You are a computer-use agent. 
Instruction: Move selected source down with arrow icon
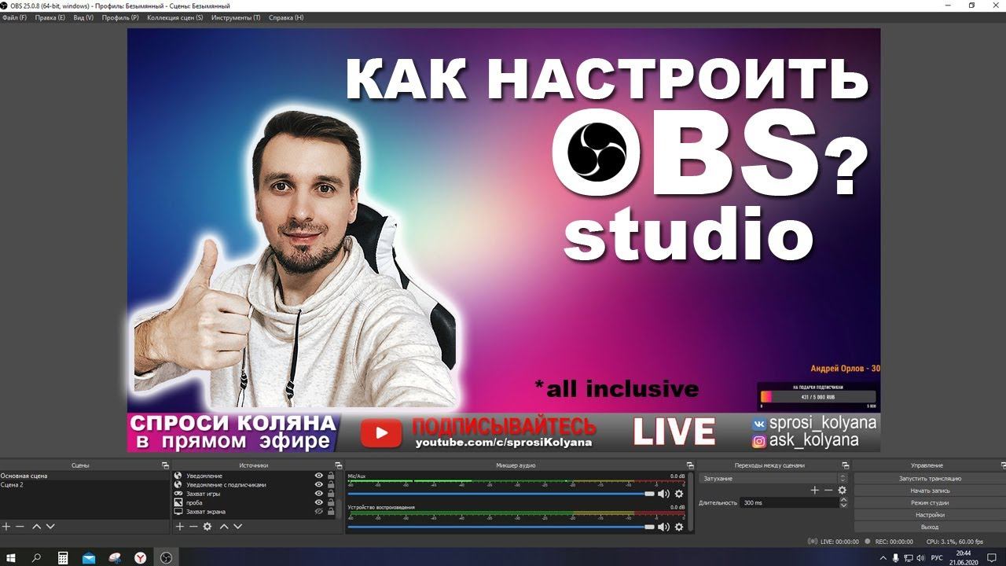[x=237, y=527]
